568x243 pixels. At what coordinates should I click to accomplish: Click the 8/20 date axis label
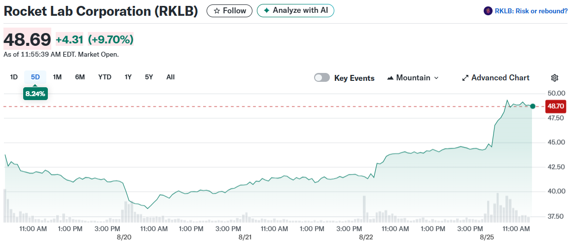coord(124,237)
